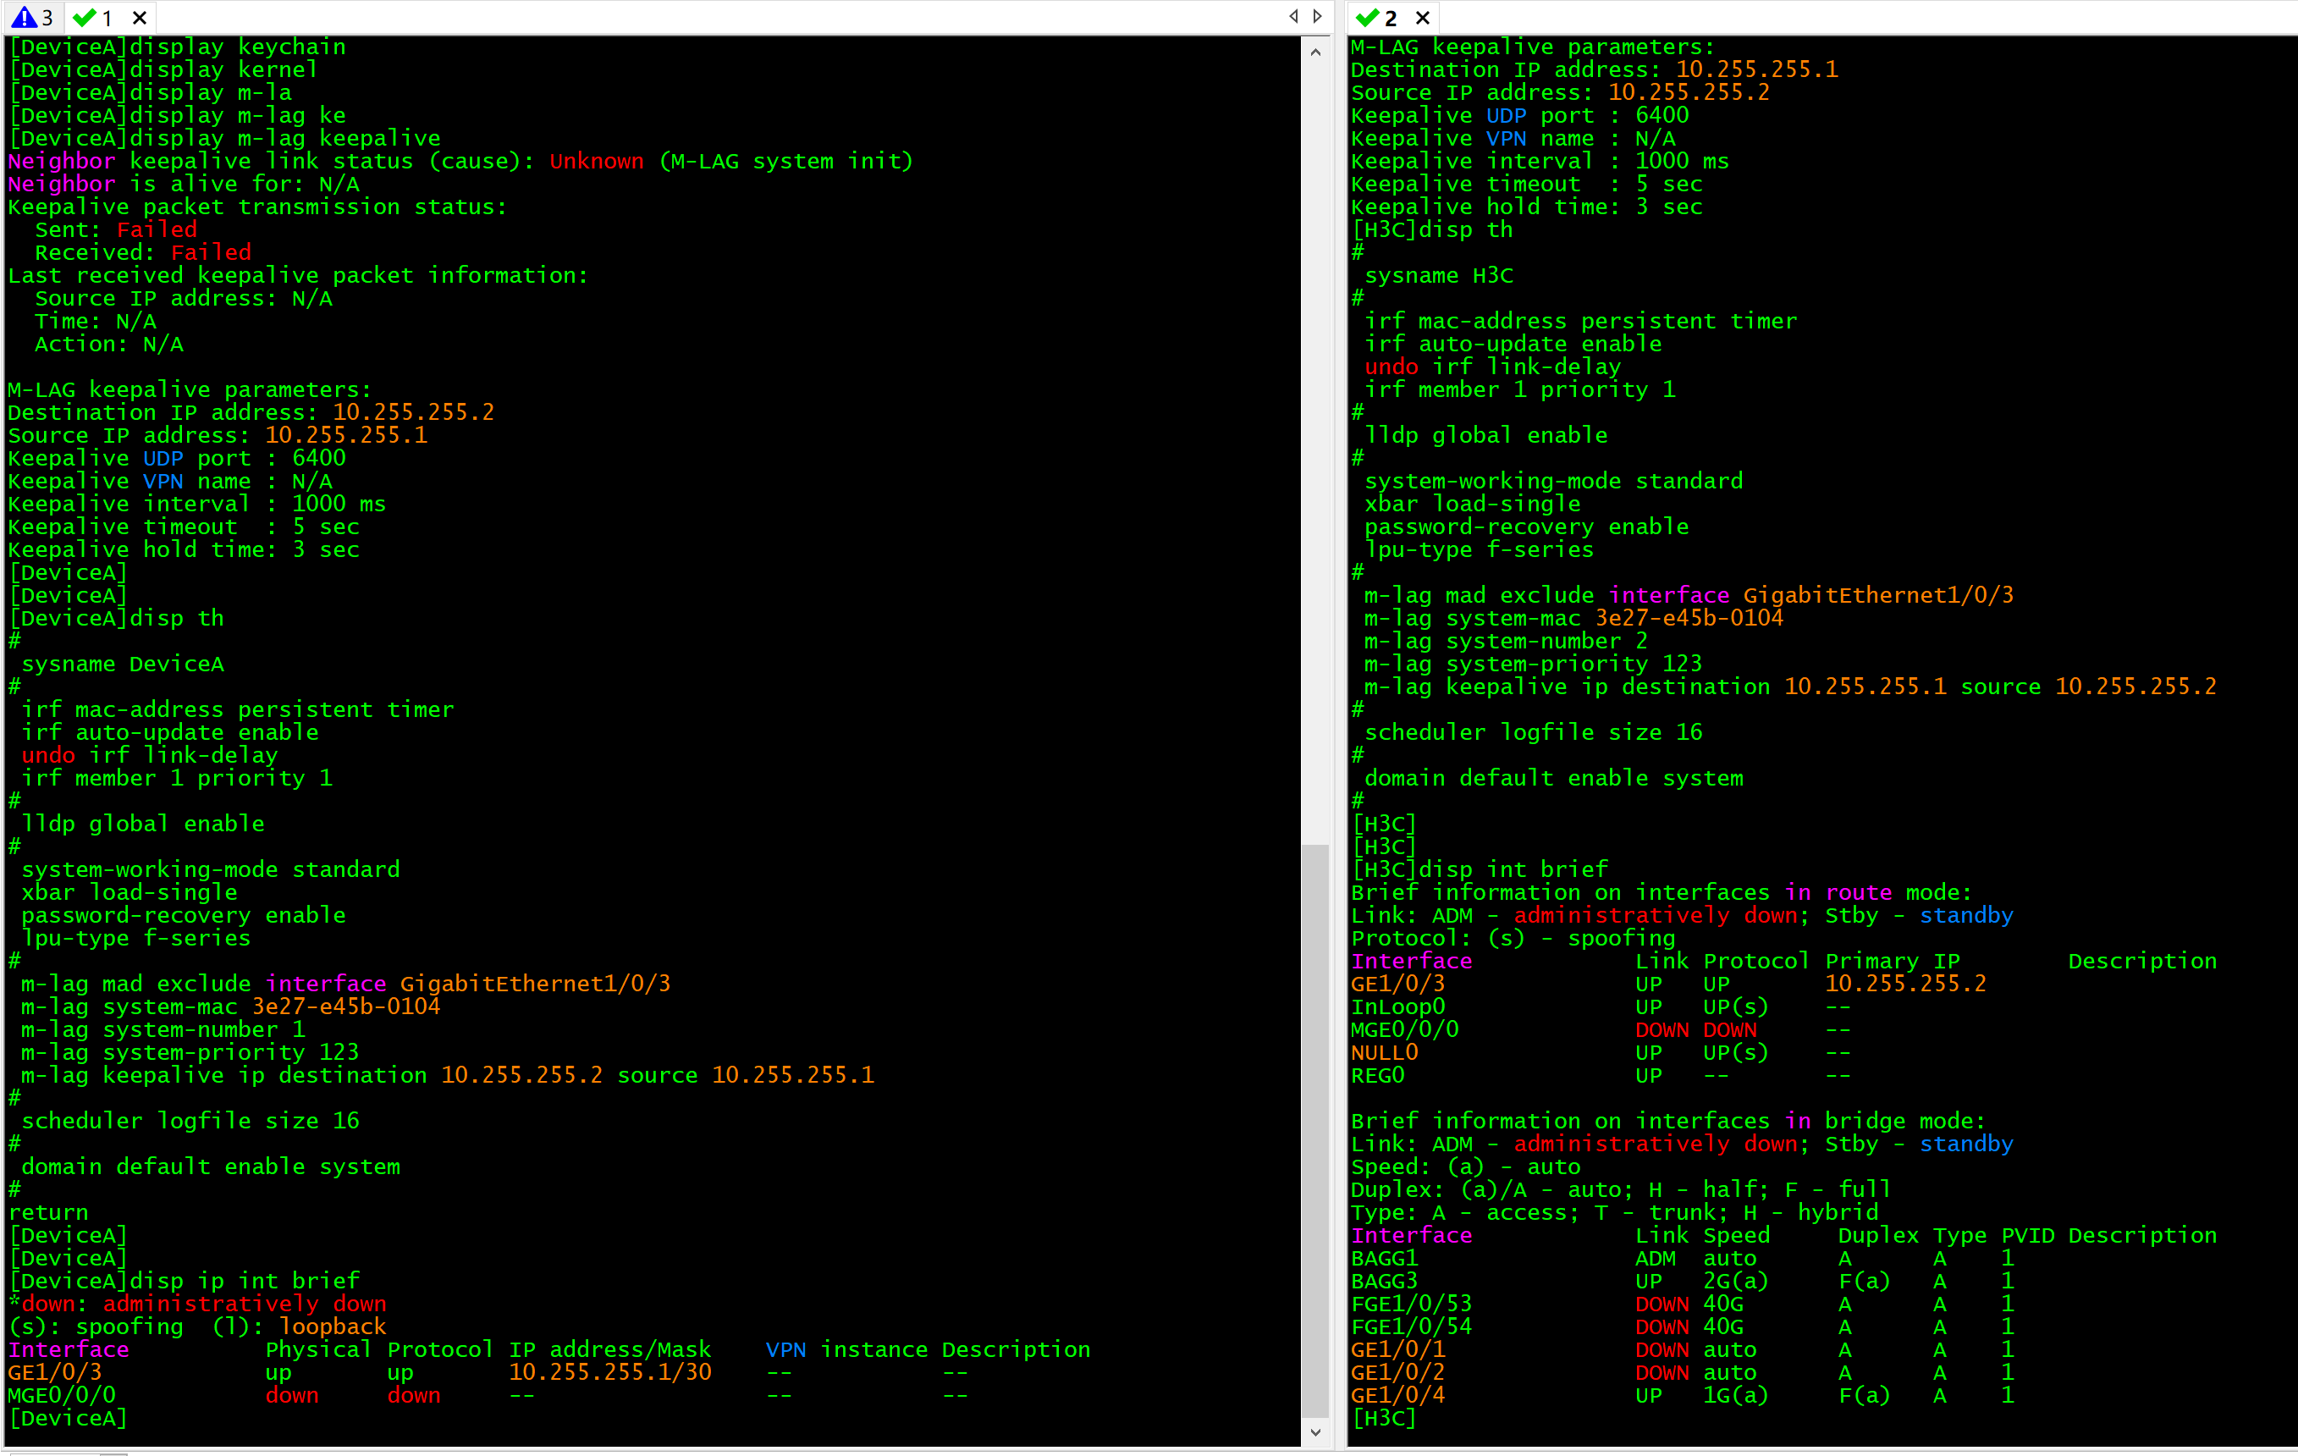Click 'm-lag system-number 1' line in DeviceA config
Viewport: 2298px width, 1456px height.
[x=163, y=1029]
